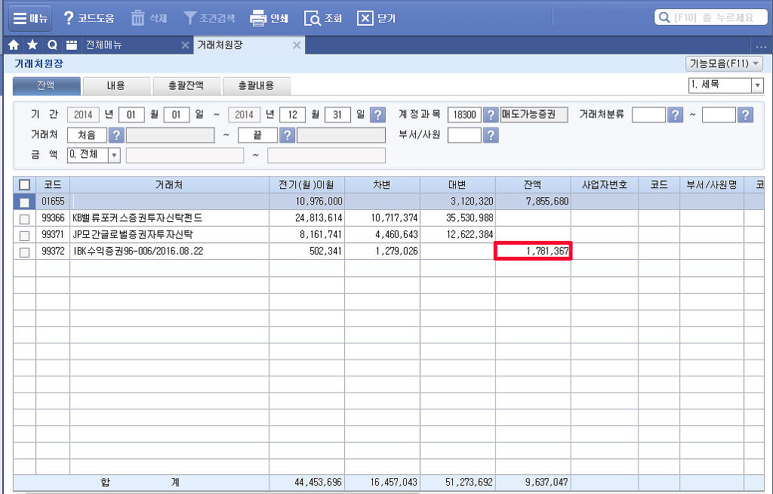Click the 대변 column header
Image resolution: width=773 pixels, height=494 pixels.
(x=457, y=184)
